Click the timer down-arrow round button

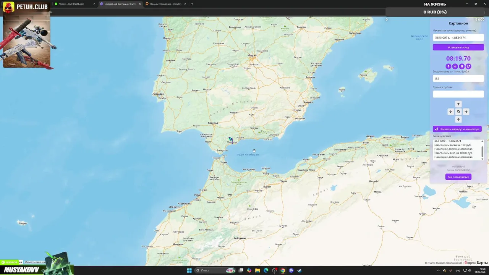pos(455,66)
